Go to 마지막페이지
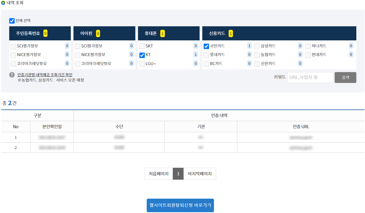Viewport: 365px width, 213px height. pyautogui.click(x=200, y=174)
